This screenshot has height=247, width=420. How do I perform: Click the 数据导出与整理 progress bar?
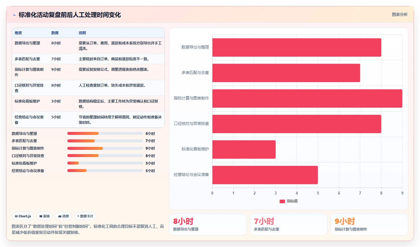(x=105, y=133)
